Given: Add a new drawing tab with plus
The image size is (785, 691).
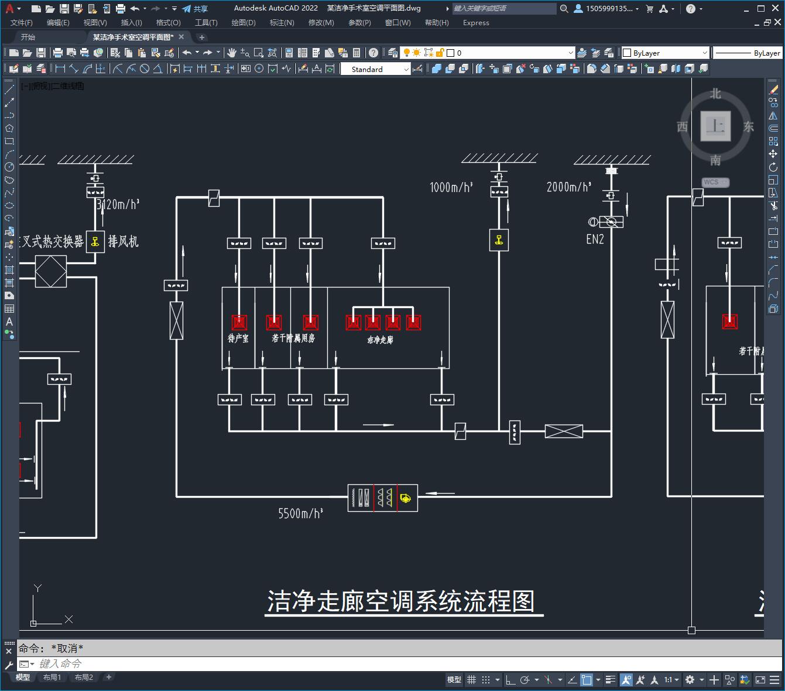Looking at the screenshot, I should (x=202, y=37).
